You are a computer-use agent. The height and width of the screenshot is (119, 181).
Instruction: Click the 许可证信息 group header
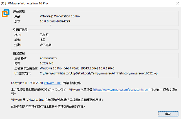pyautogui.click(x=21, y=30)
